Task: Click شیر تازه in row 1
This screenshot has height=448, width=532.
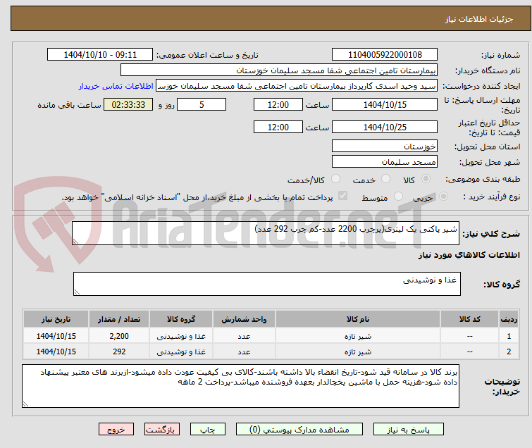Action: tap(358, 336)
